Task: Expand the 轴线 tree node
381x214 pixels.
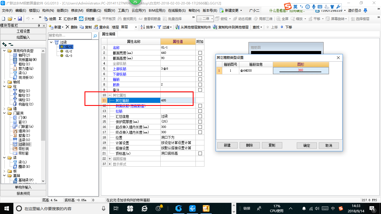Action: point(4,82)
